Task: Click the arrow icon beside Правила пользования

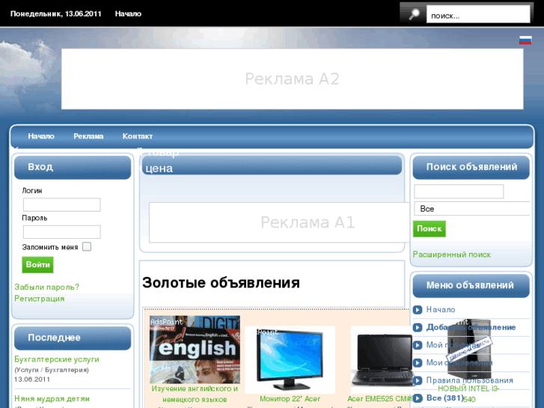Action: (418, 380)
